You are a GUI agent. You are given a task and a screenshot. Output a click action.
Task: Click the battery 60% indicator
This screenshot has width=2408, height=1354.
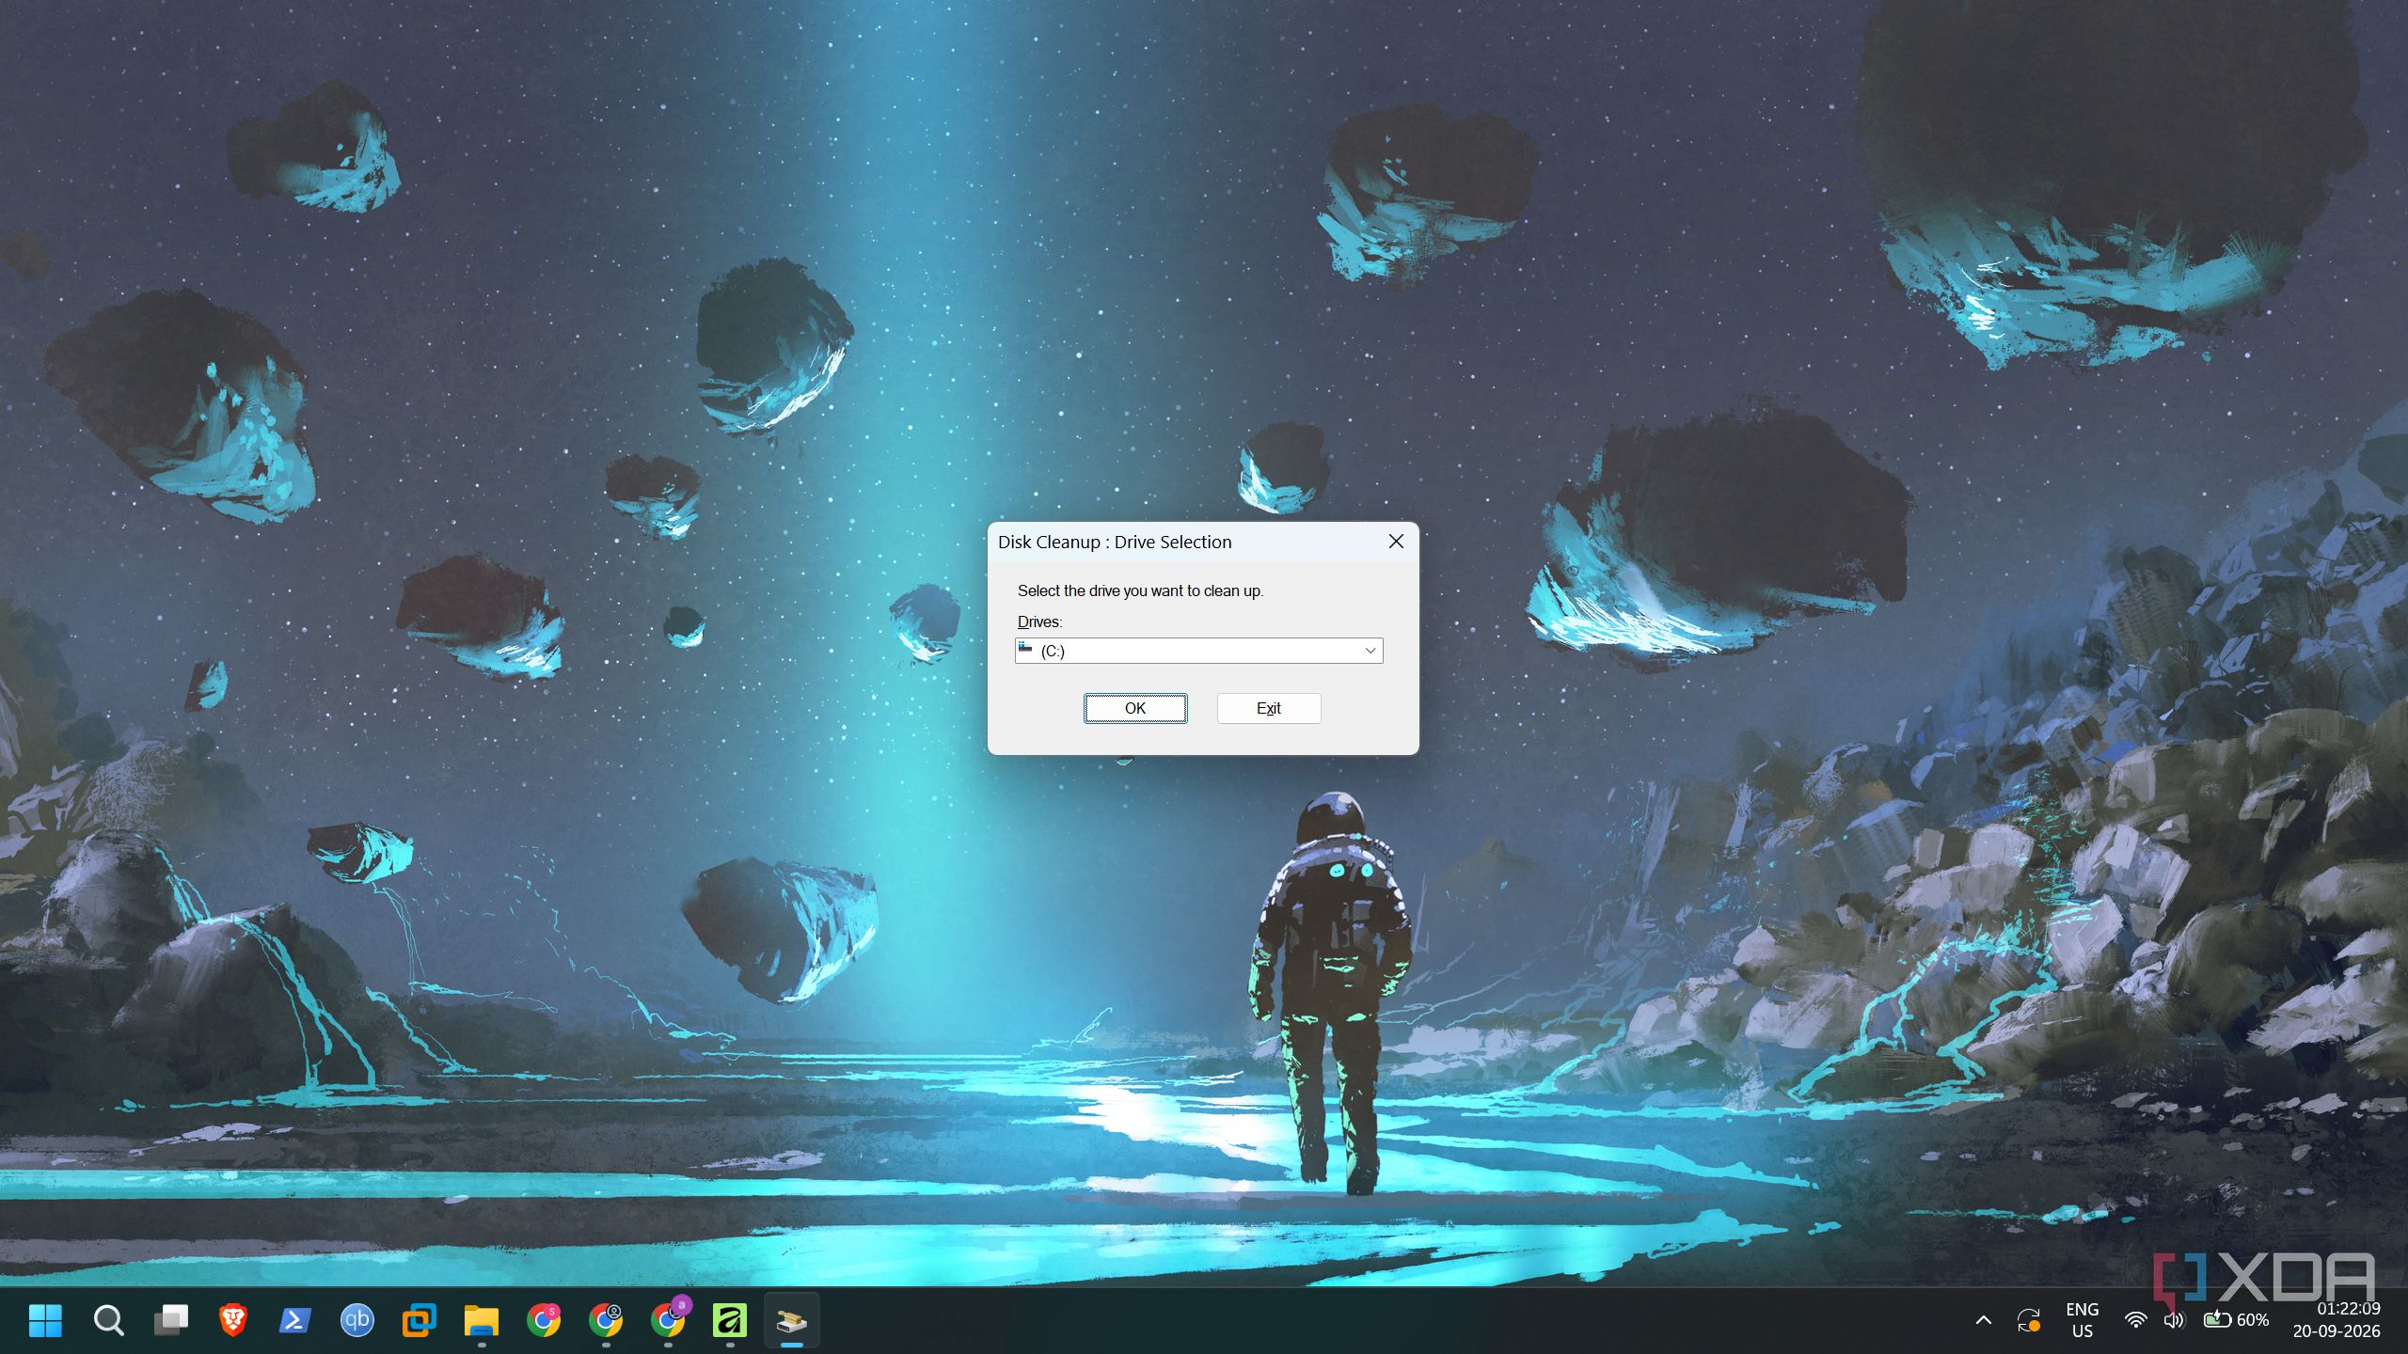[x=2236, y=1320]
